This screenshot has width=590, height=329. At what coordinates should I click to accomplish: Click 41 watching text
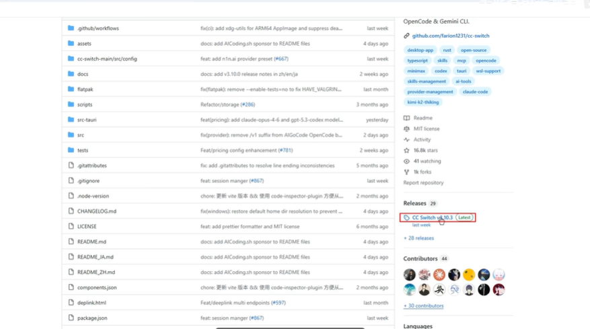pos(427,161)
